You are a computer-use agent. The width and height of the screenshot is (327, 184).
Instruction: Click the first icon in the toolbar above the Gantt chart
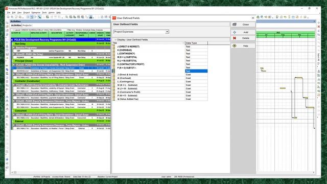click(258, 17)
